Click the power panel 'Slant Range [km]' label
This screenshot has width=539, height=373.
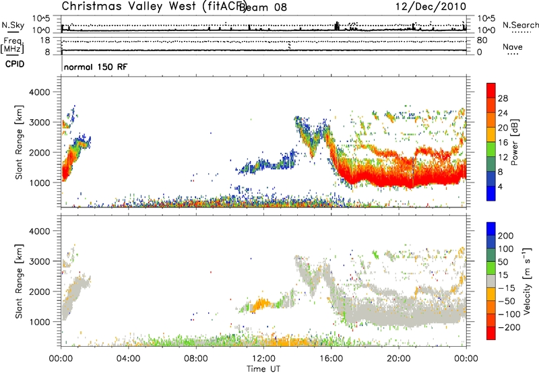click(x=19, y=142)
